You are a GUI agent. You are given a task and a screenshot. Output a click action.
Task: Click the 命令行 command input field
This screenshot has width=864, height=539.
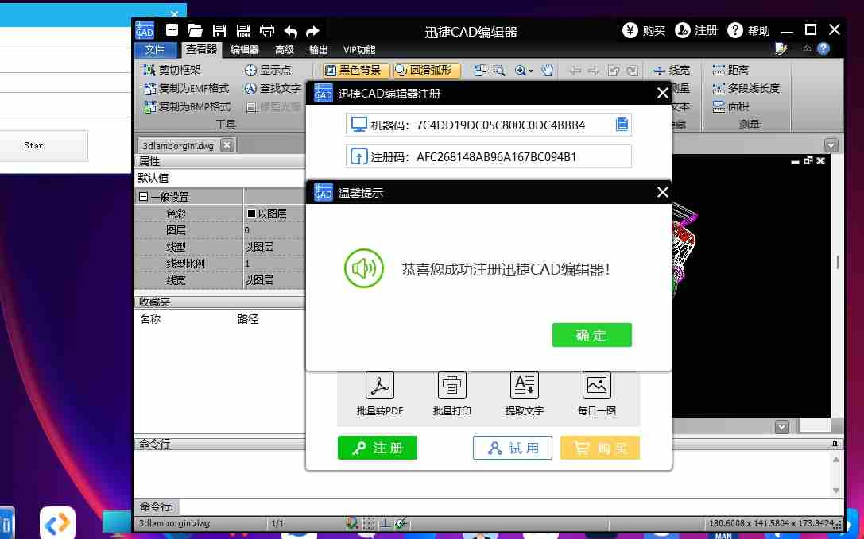pyautogui.click(x=509, y=506)
